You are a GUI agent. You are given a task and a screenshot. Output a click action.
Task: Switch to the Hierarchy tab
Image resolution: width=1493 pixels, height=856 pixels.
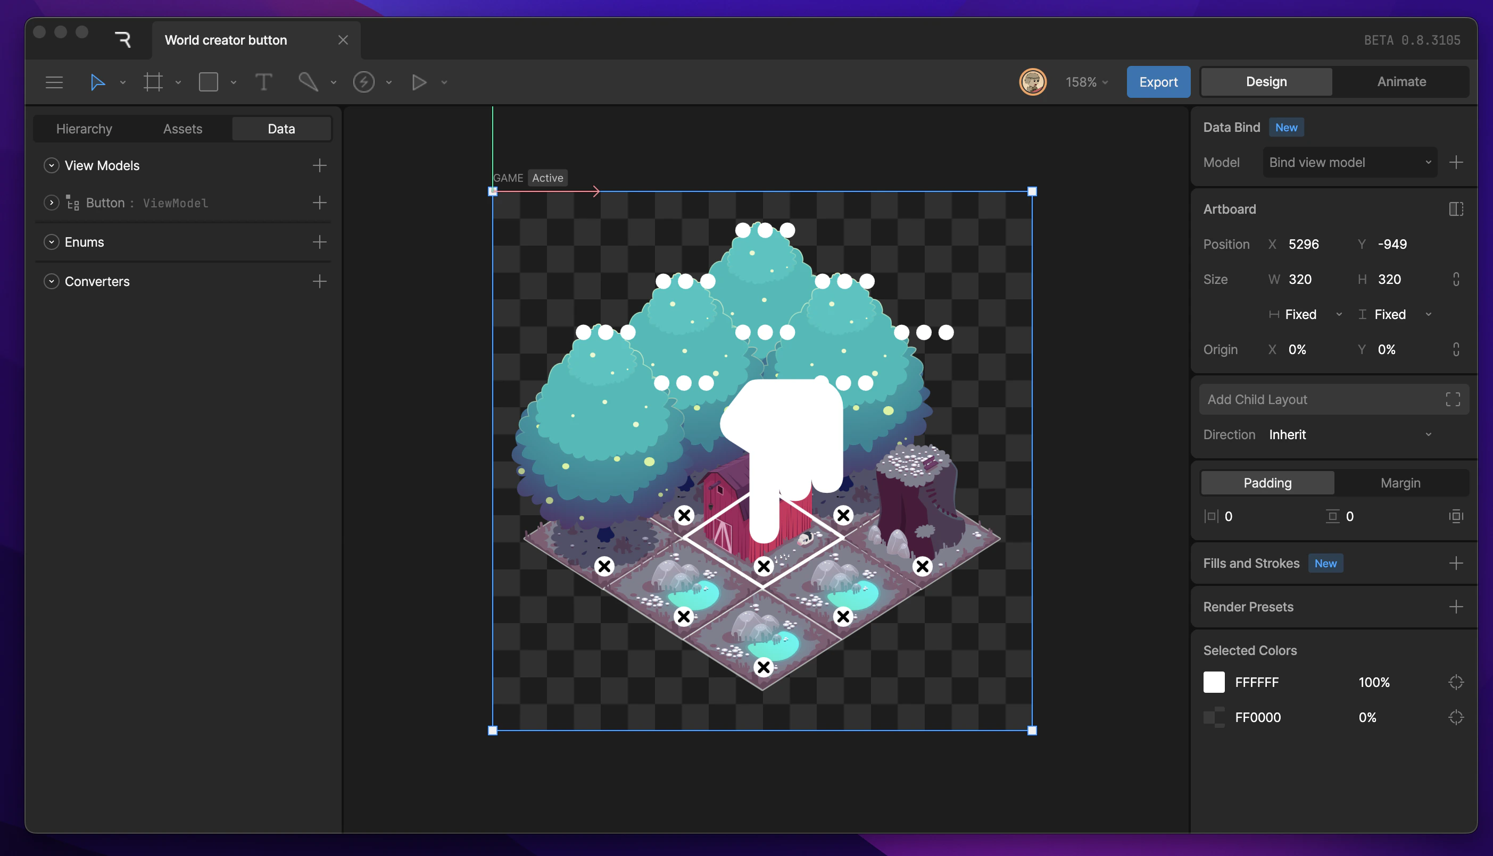pyautogui.click(x=84, y=128)
